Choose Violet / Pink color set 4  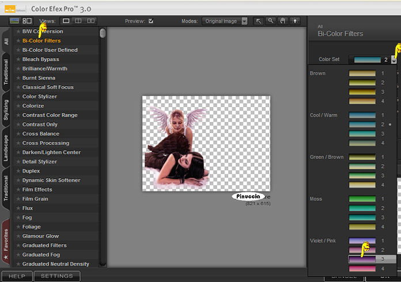pos(362,268)
